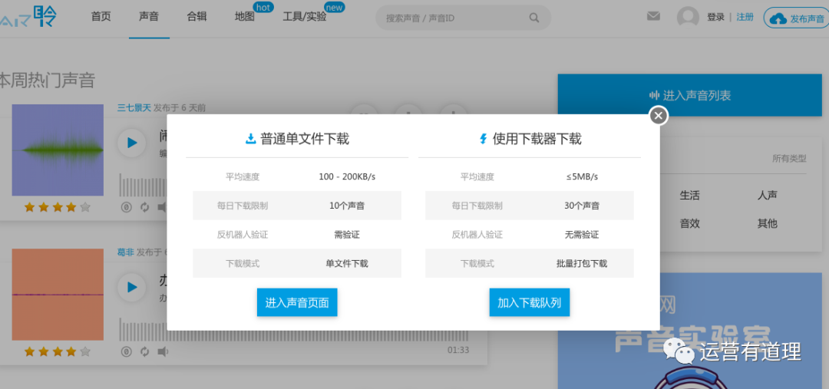Screen dimensions: 829x389
Task: Close the download options dialog
Action: (x=659, y=115)
